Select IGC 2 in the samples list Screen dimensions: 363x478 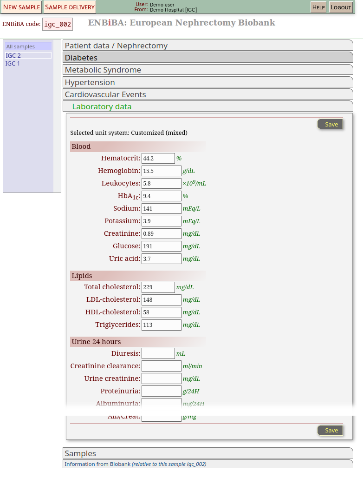coord(13,55)
